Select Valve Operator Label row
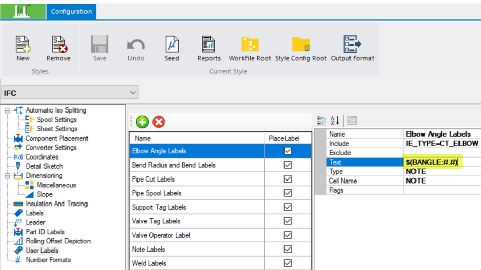 pyautogui.click(x=197, y=235)
